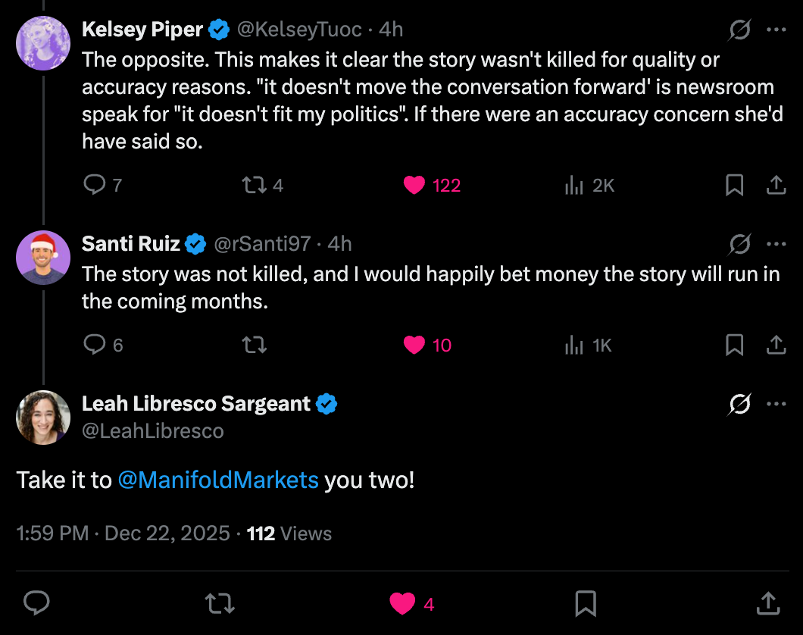Open more options on Santi Ruiz's tweet
Image resolution: width=803 pixels, height=635 pixels.
tap(776, 244)
